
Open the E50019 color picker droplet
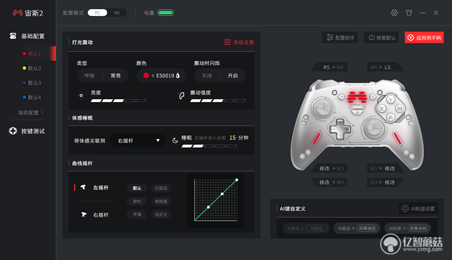(x=178, y=76)
